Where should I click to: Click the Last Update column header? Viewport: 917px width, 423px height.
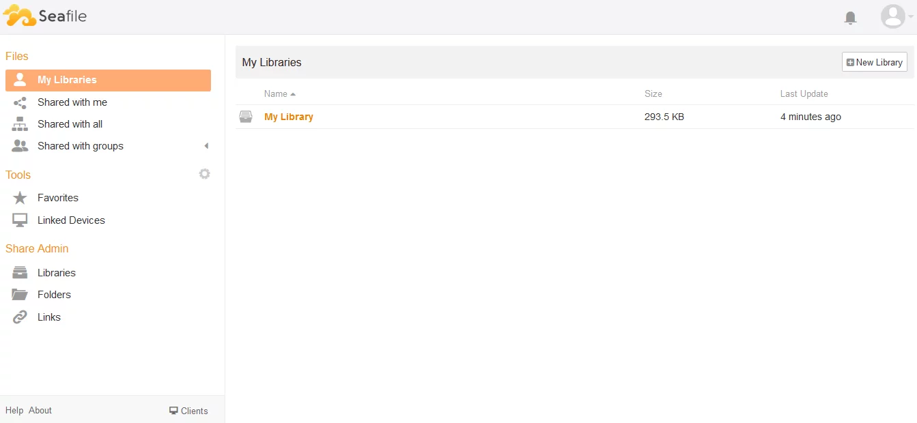tap(804, 94)
